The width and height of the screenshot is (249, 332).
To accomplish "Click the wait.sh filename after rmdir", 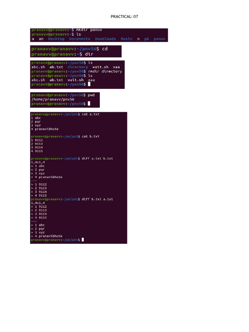I will [x=75, y=80].
